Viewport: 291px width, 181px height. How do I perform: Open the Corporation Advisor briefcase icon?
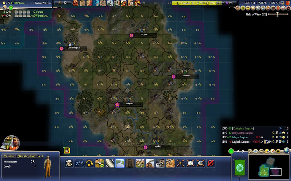(273, 8)
